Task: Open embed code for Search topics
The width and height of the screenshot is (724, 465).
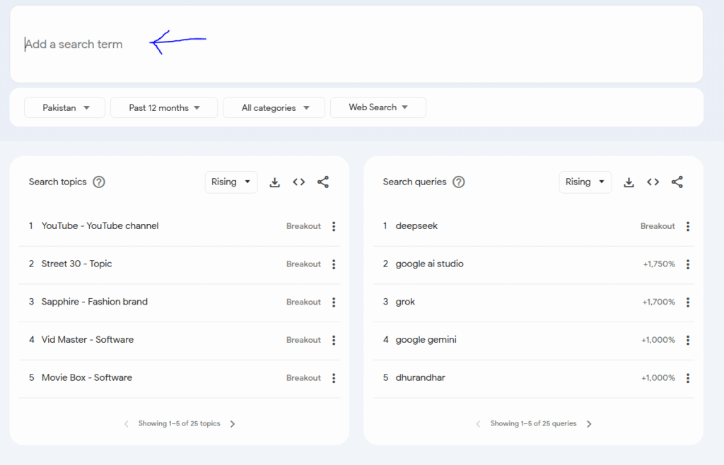Action: (299, 182)
